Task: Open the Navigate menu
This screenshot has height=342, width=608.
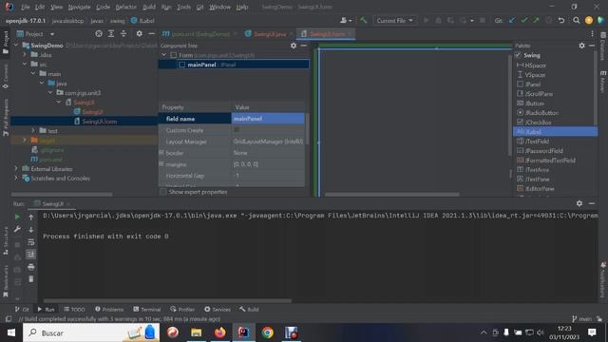Action: pos(79,7)
